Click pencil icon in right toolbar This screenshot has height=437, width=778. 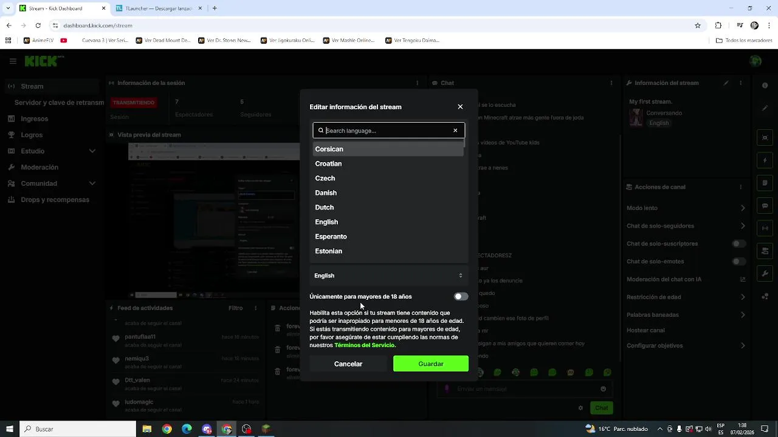(765, 108)
